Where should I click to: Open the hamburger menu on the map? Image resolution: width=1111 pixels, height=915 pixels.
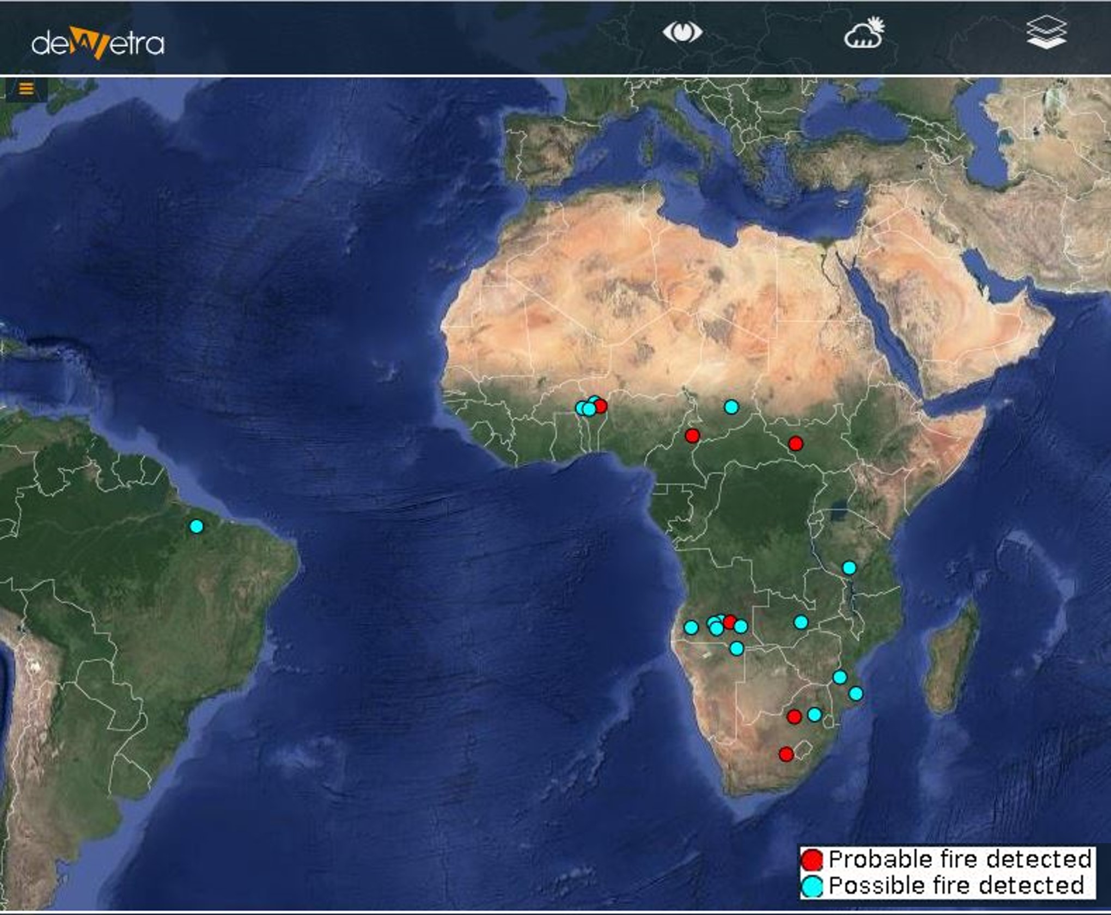(26, 89)
